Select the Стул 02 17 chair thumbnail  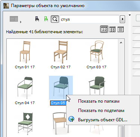click(61, 52)
